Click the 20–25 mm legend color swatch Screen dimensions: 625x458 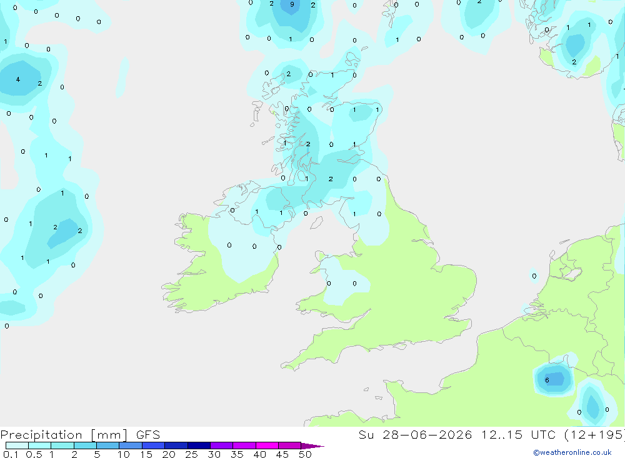pyautogui.click(x=176, y=446)
